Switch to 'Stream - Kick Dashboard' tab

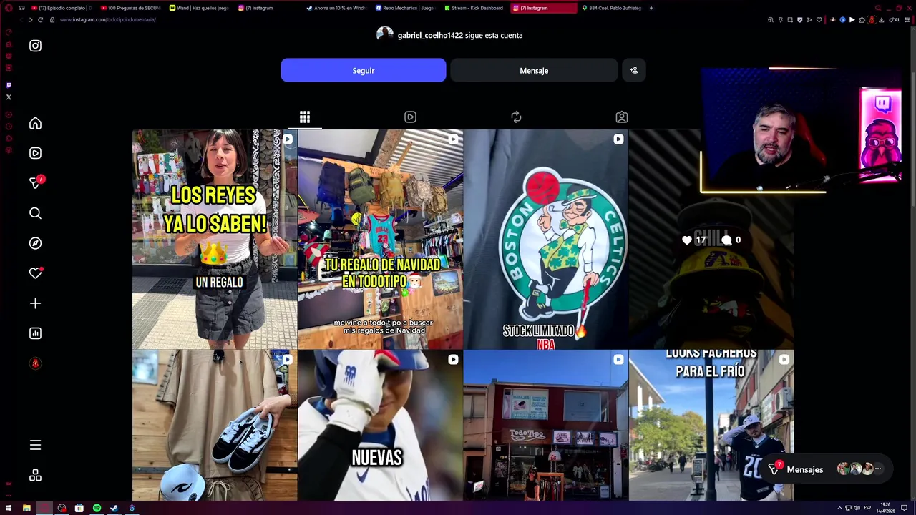point(474,8)
